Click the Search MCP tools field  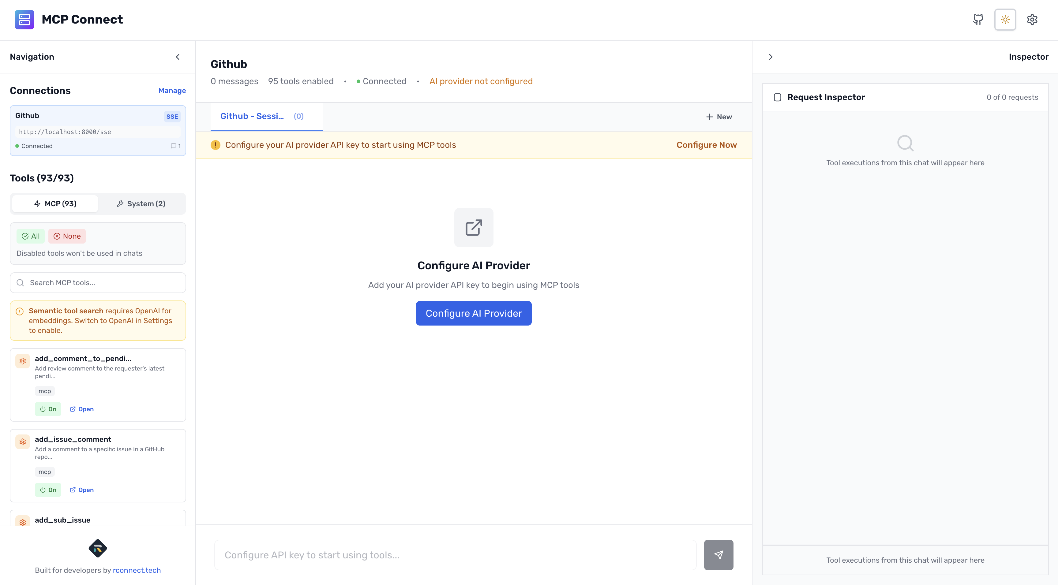pos(98,282)
